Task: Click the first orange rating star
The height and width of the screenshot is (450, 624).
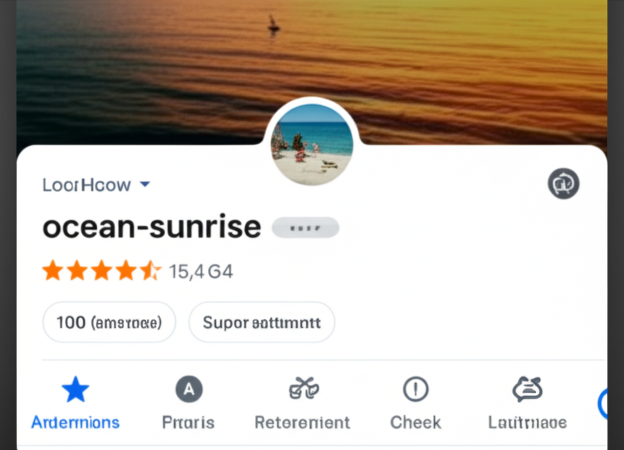Action: (x=52, y=271)
